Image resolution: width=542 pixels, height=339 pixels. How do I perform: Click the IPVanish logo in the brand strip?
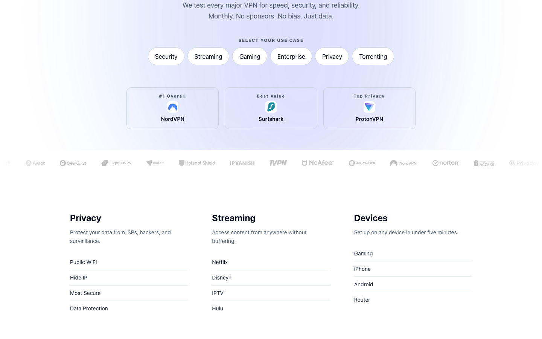click(x=242, y=163)
